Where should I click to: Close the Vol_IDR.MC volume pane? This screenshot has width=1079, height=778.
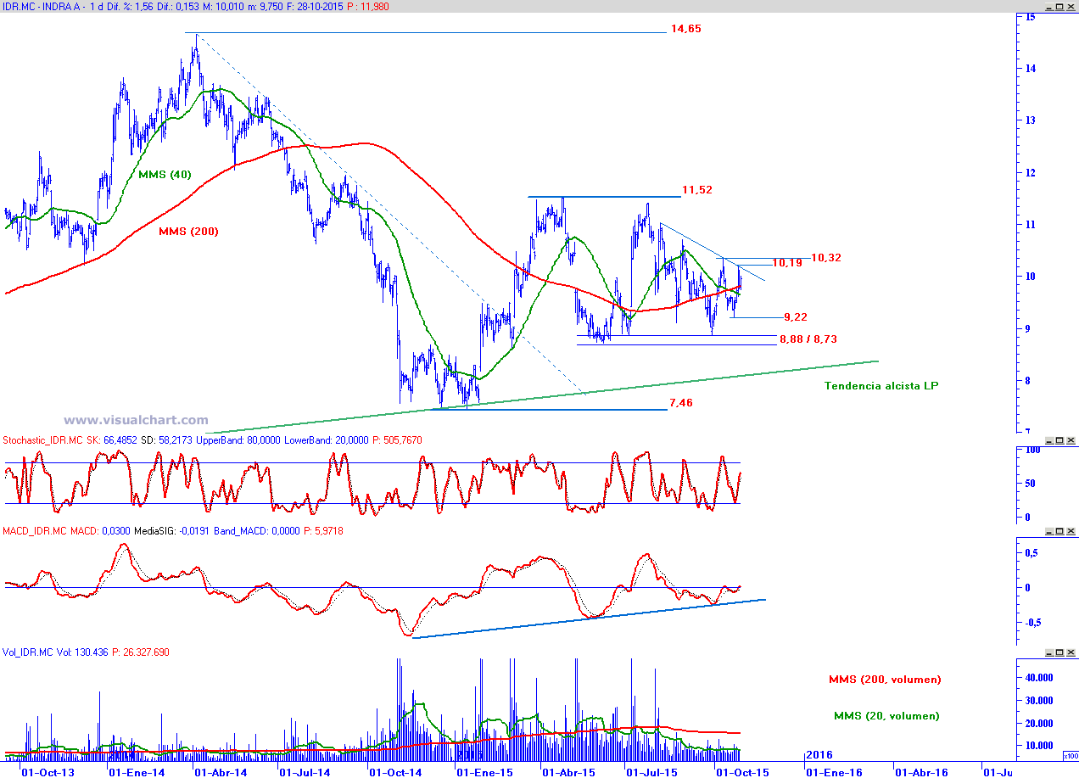tap(1071, 652)
